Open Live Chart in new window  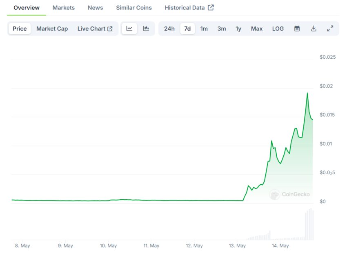pyautogui.click(x=95, y=29)
